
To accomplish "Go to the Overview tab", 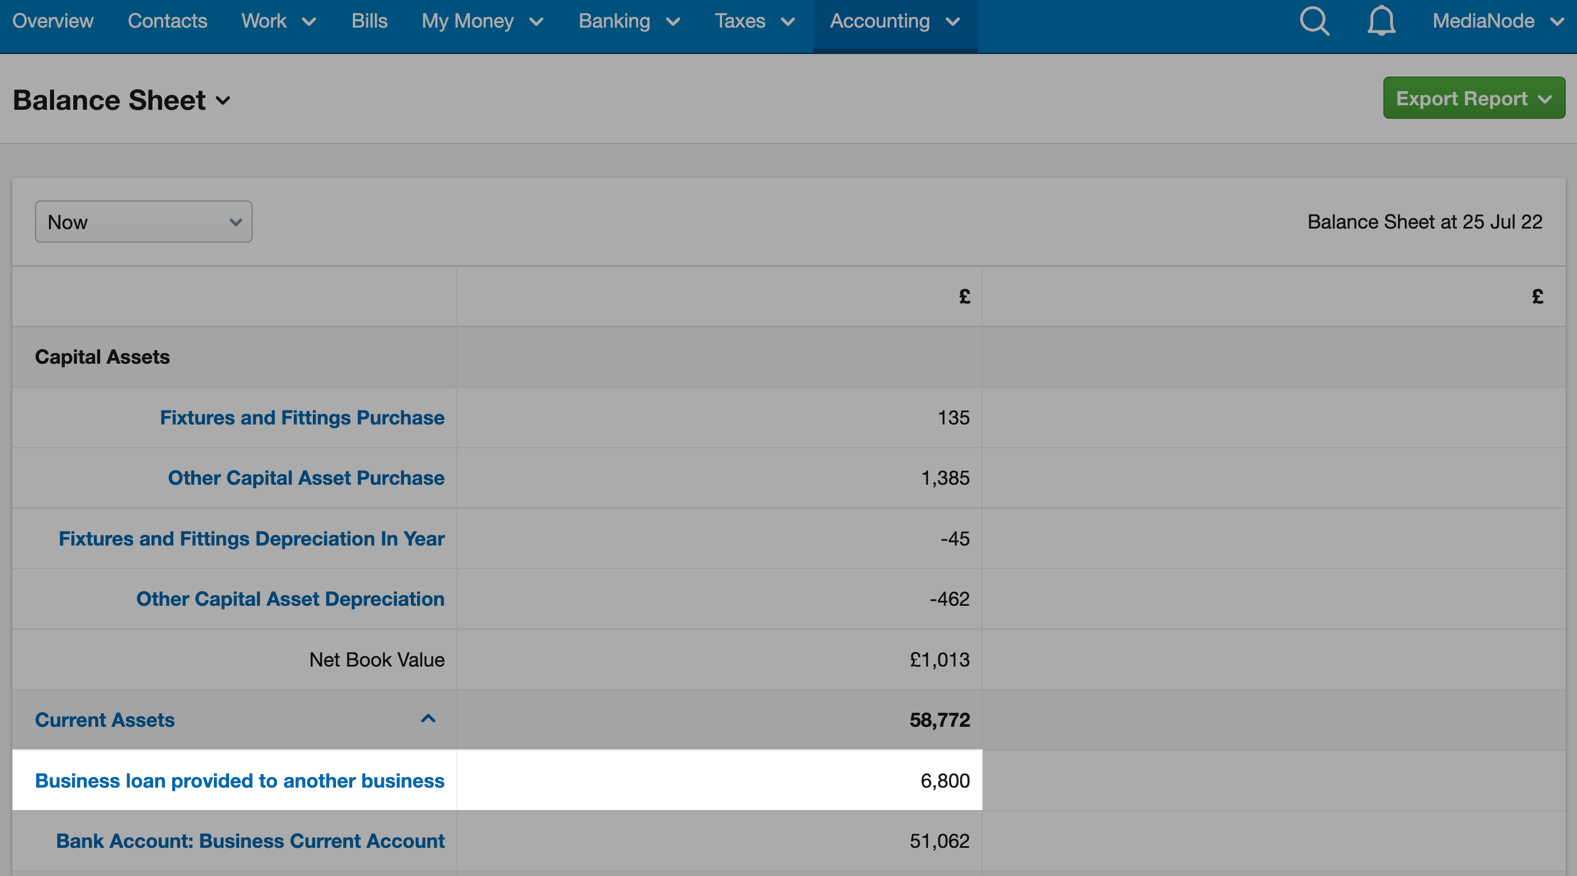I will tap(53, 21).
